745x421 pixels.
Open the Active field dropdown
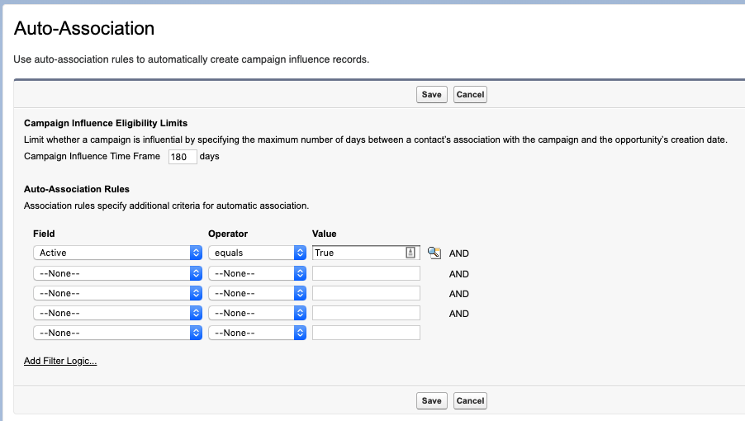point(118,253)
